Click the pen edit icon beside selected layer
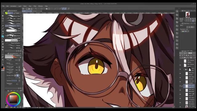The image size is (197, 111). 182,86
